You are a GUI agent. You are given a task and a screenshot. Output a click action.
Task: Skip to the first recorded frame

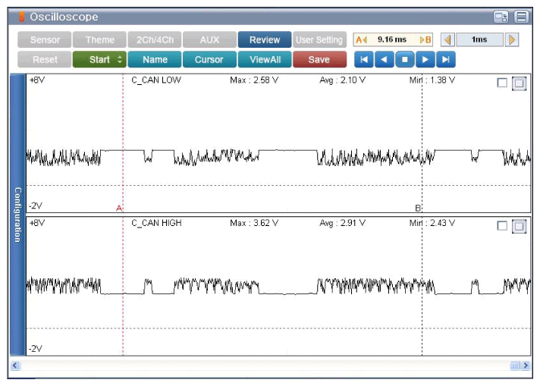(x=364, y=60)
